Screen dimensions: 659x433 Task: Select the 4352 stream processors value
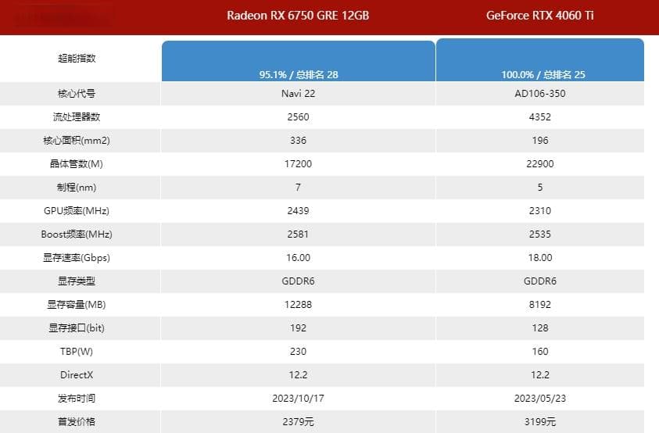(x=540, y=117)
